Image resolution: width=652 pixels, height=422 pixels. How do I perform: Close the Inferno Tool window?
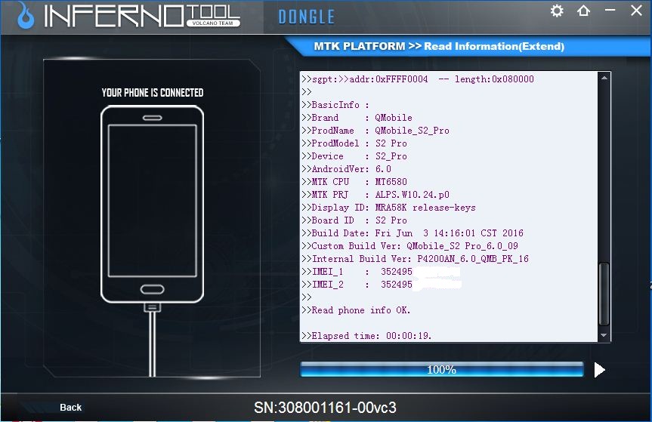[636, 11]
